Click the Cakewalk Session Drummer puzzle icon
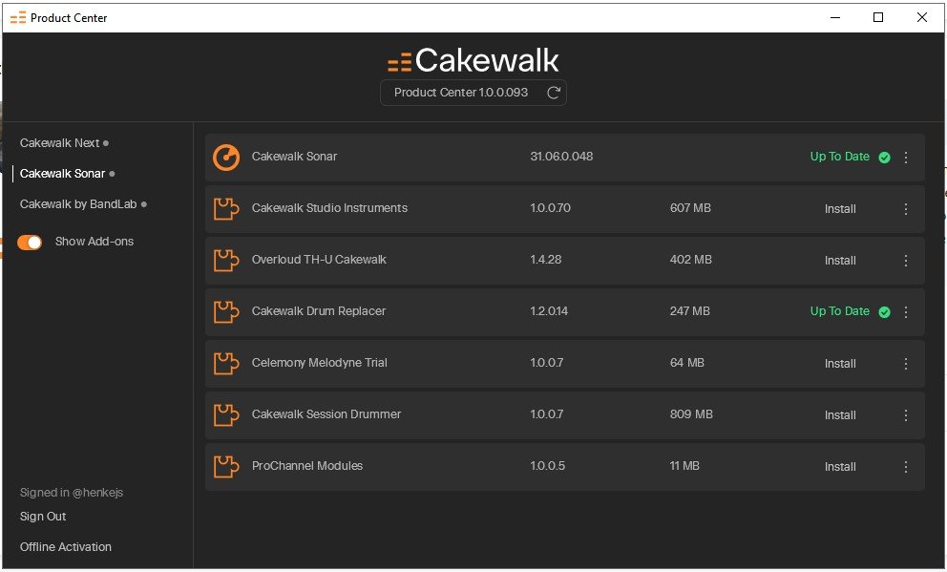 click(226, 415)
